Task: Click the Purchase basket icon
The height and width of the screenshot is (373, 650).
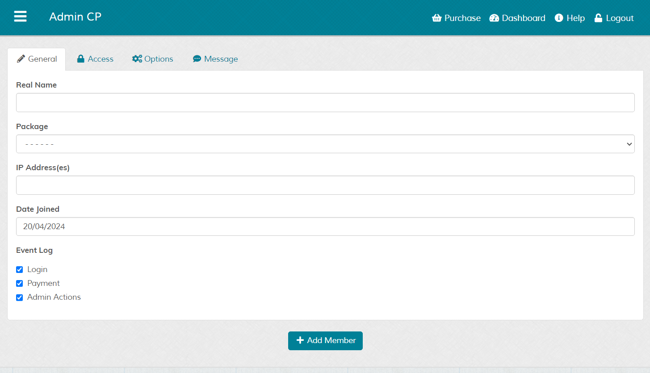Action: [436, 18]
